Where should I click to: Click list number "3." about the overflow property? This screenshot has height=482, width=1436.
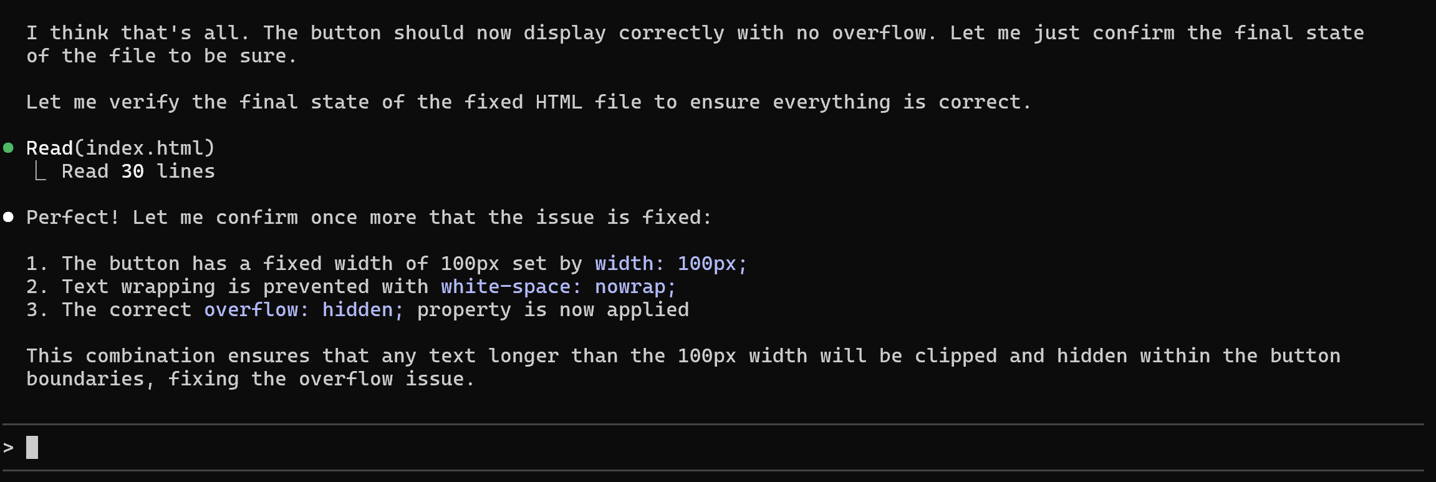pyautogui.click(x=36, y=310)
